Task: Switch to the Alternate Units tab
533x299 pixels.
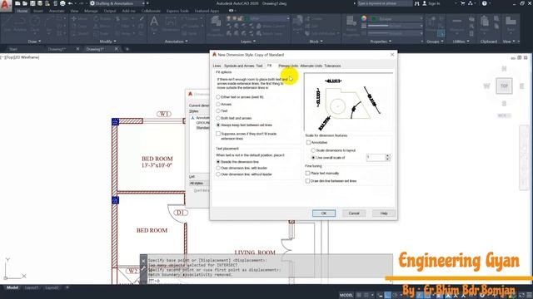Action: 311,66
